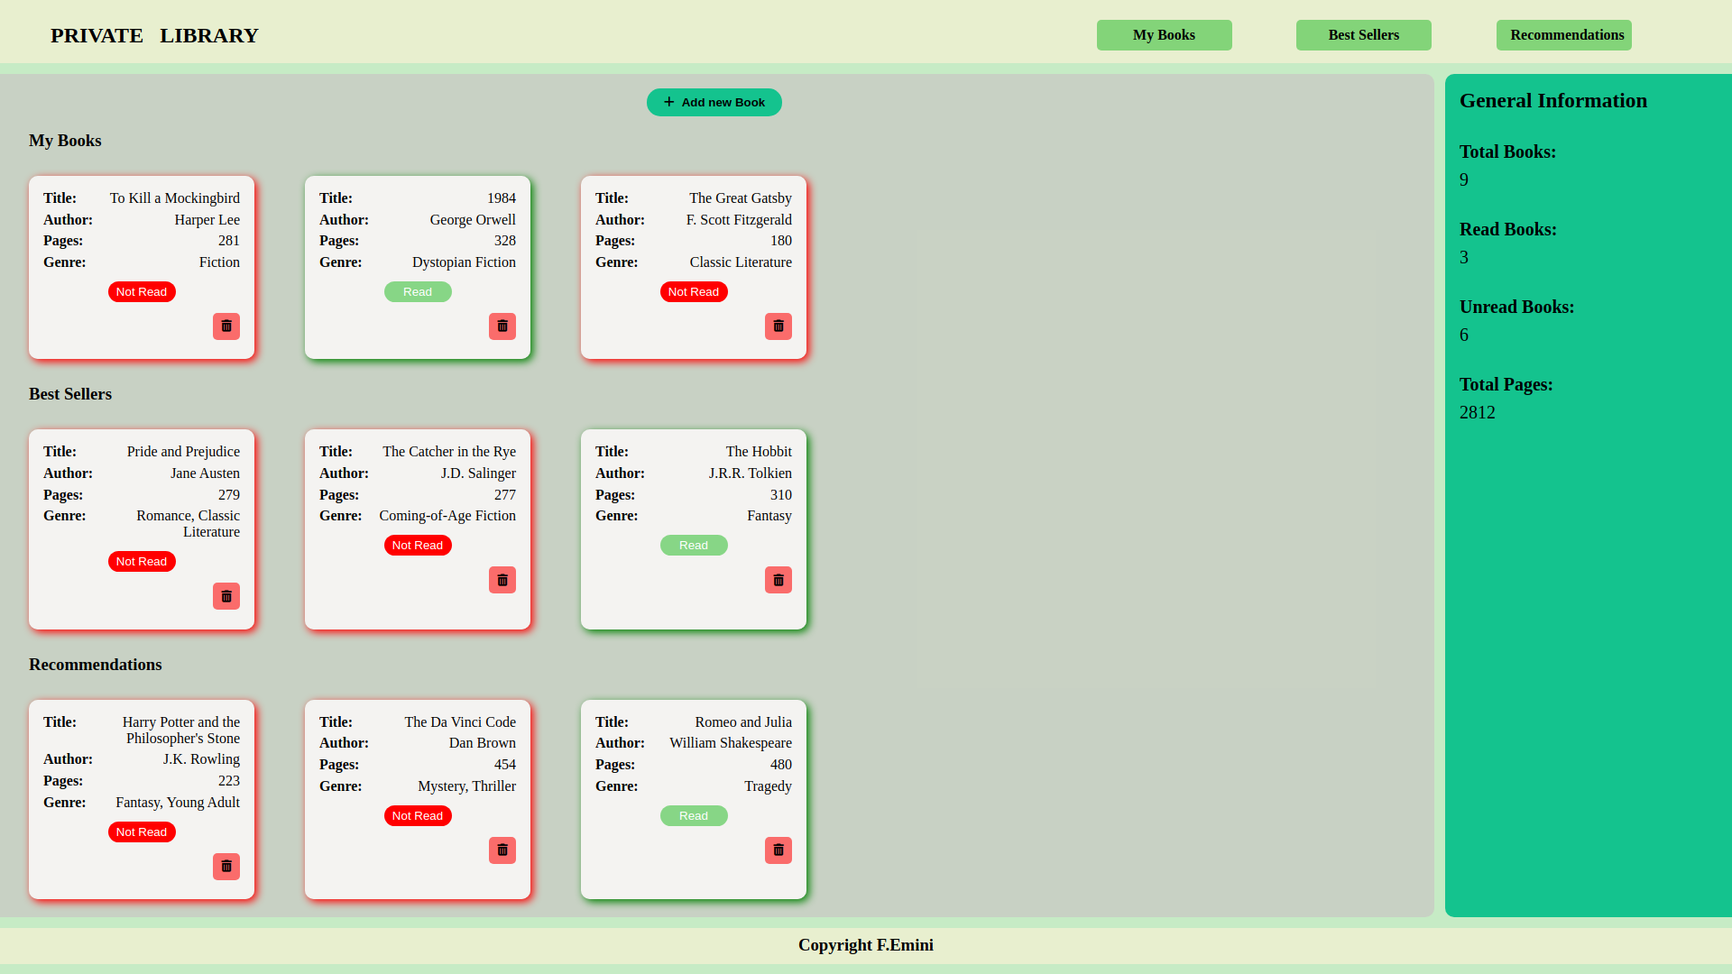Click the Add new Book button

coord(714,103)
